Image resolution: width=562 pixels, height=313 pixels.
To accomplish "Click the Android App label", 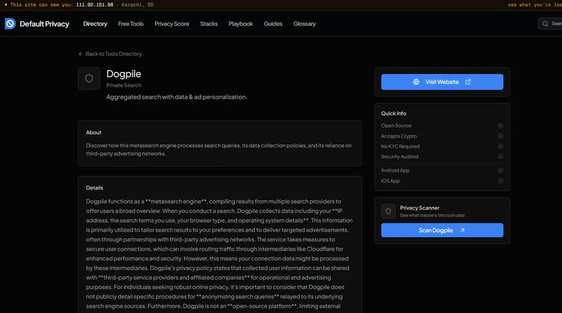I will tap(395, 170).
